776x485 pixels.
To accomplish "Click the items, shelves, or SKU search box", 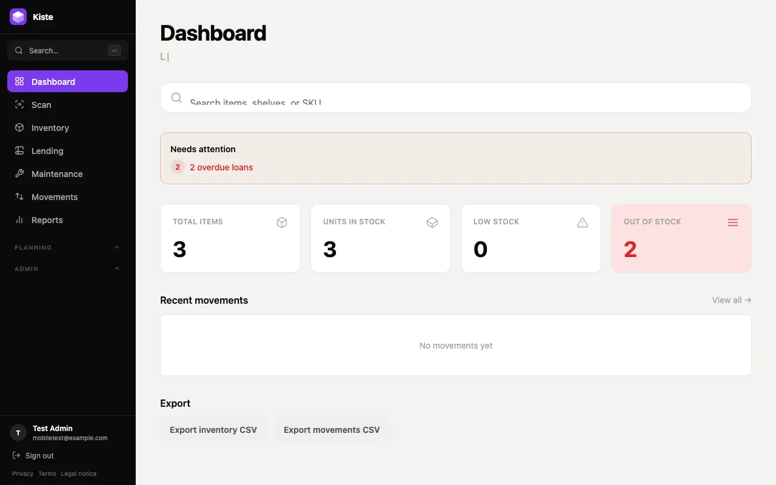I will coord(456,98).
